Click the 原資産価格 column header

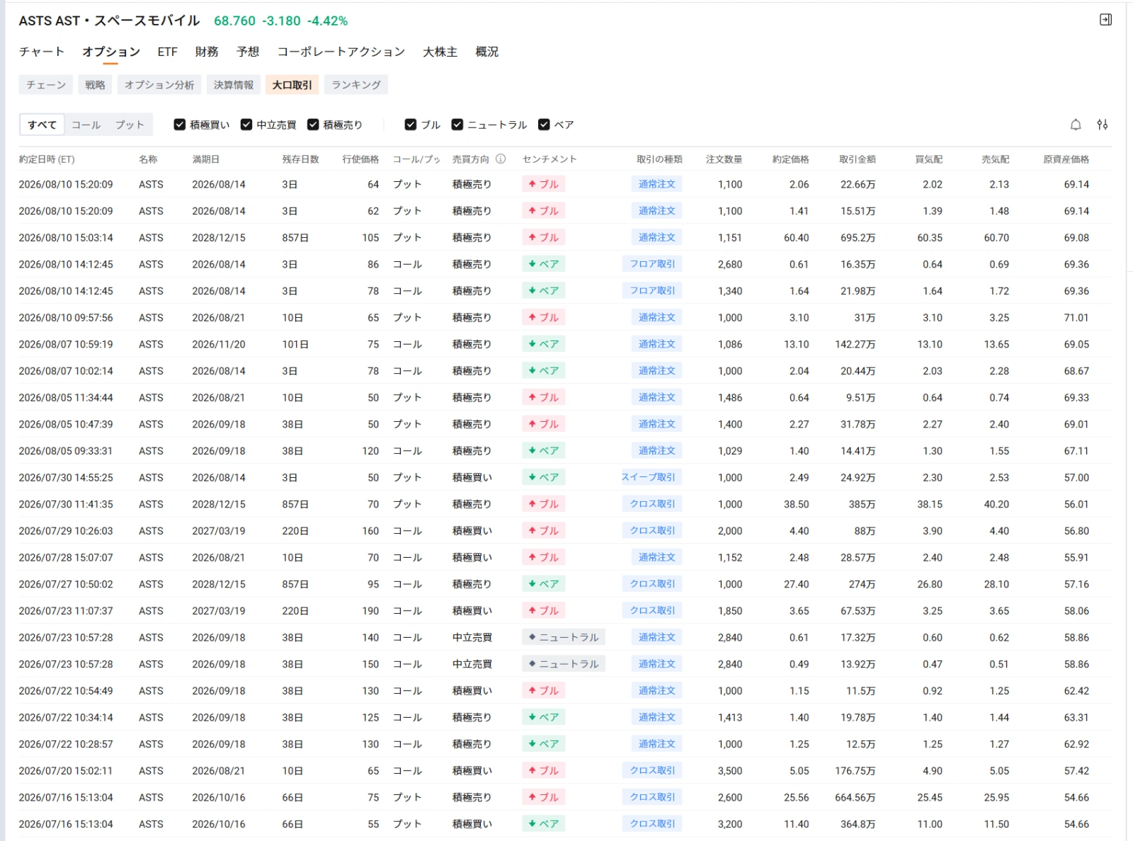(1066, 159)
